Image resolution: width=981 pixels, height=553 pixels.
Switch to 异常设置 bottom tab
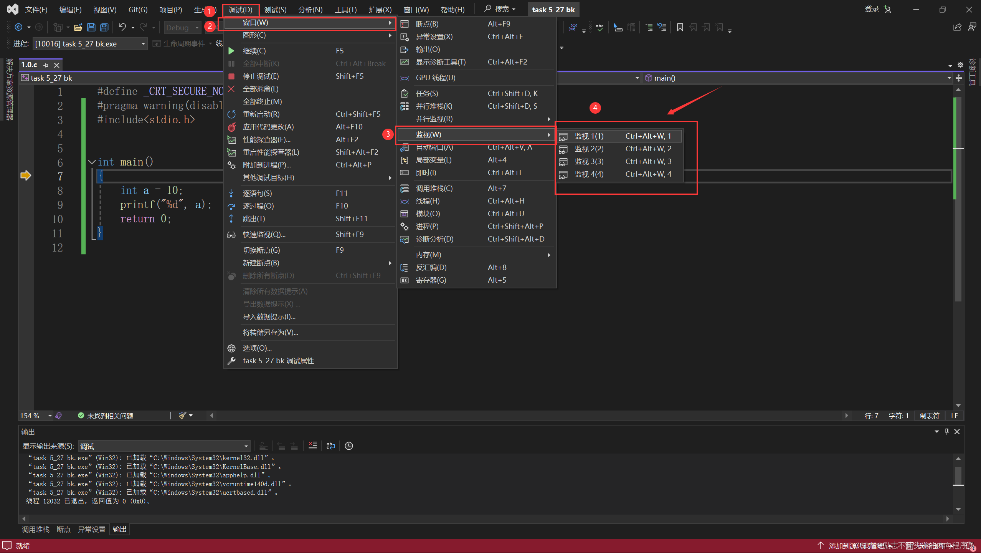pos(92,529)
